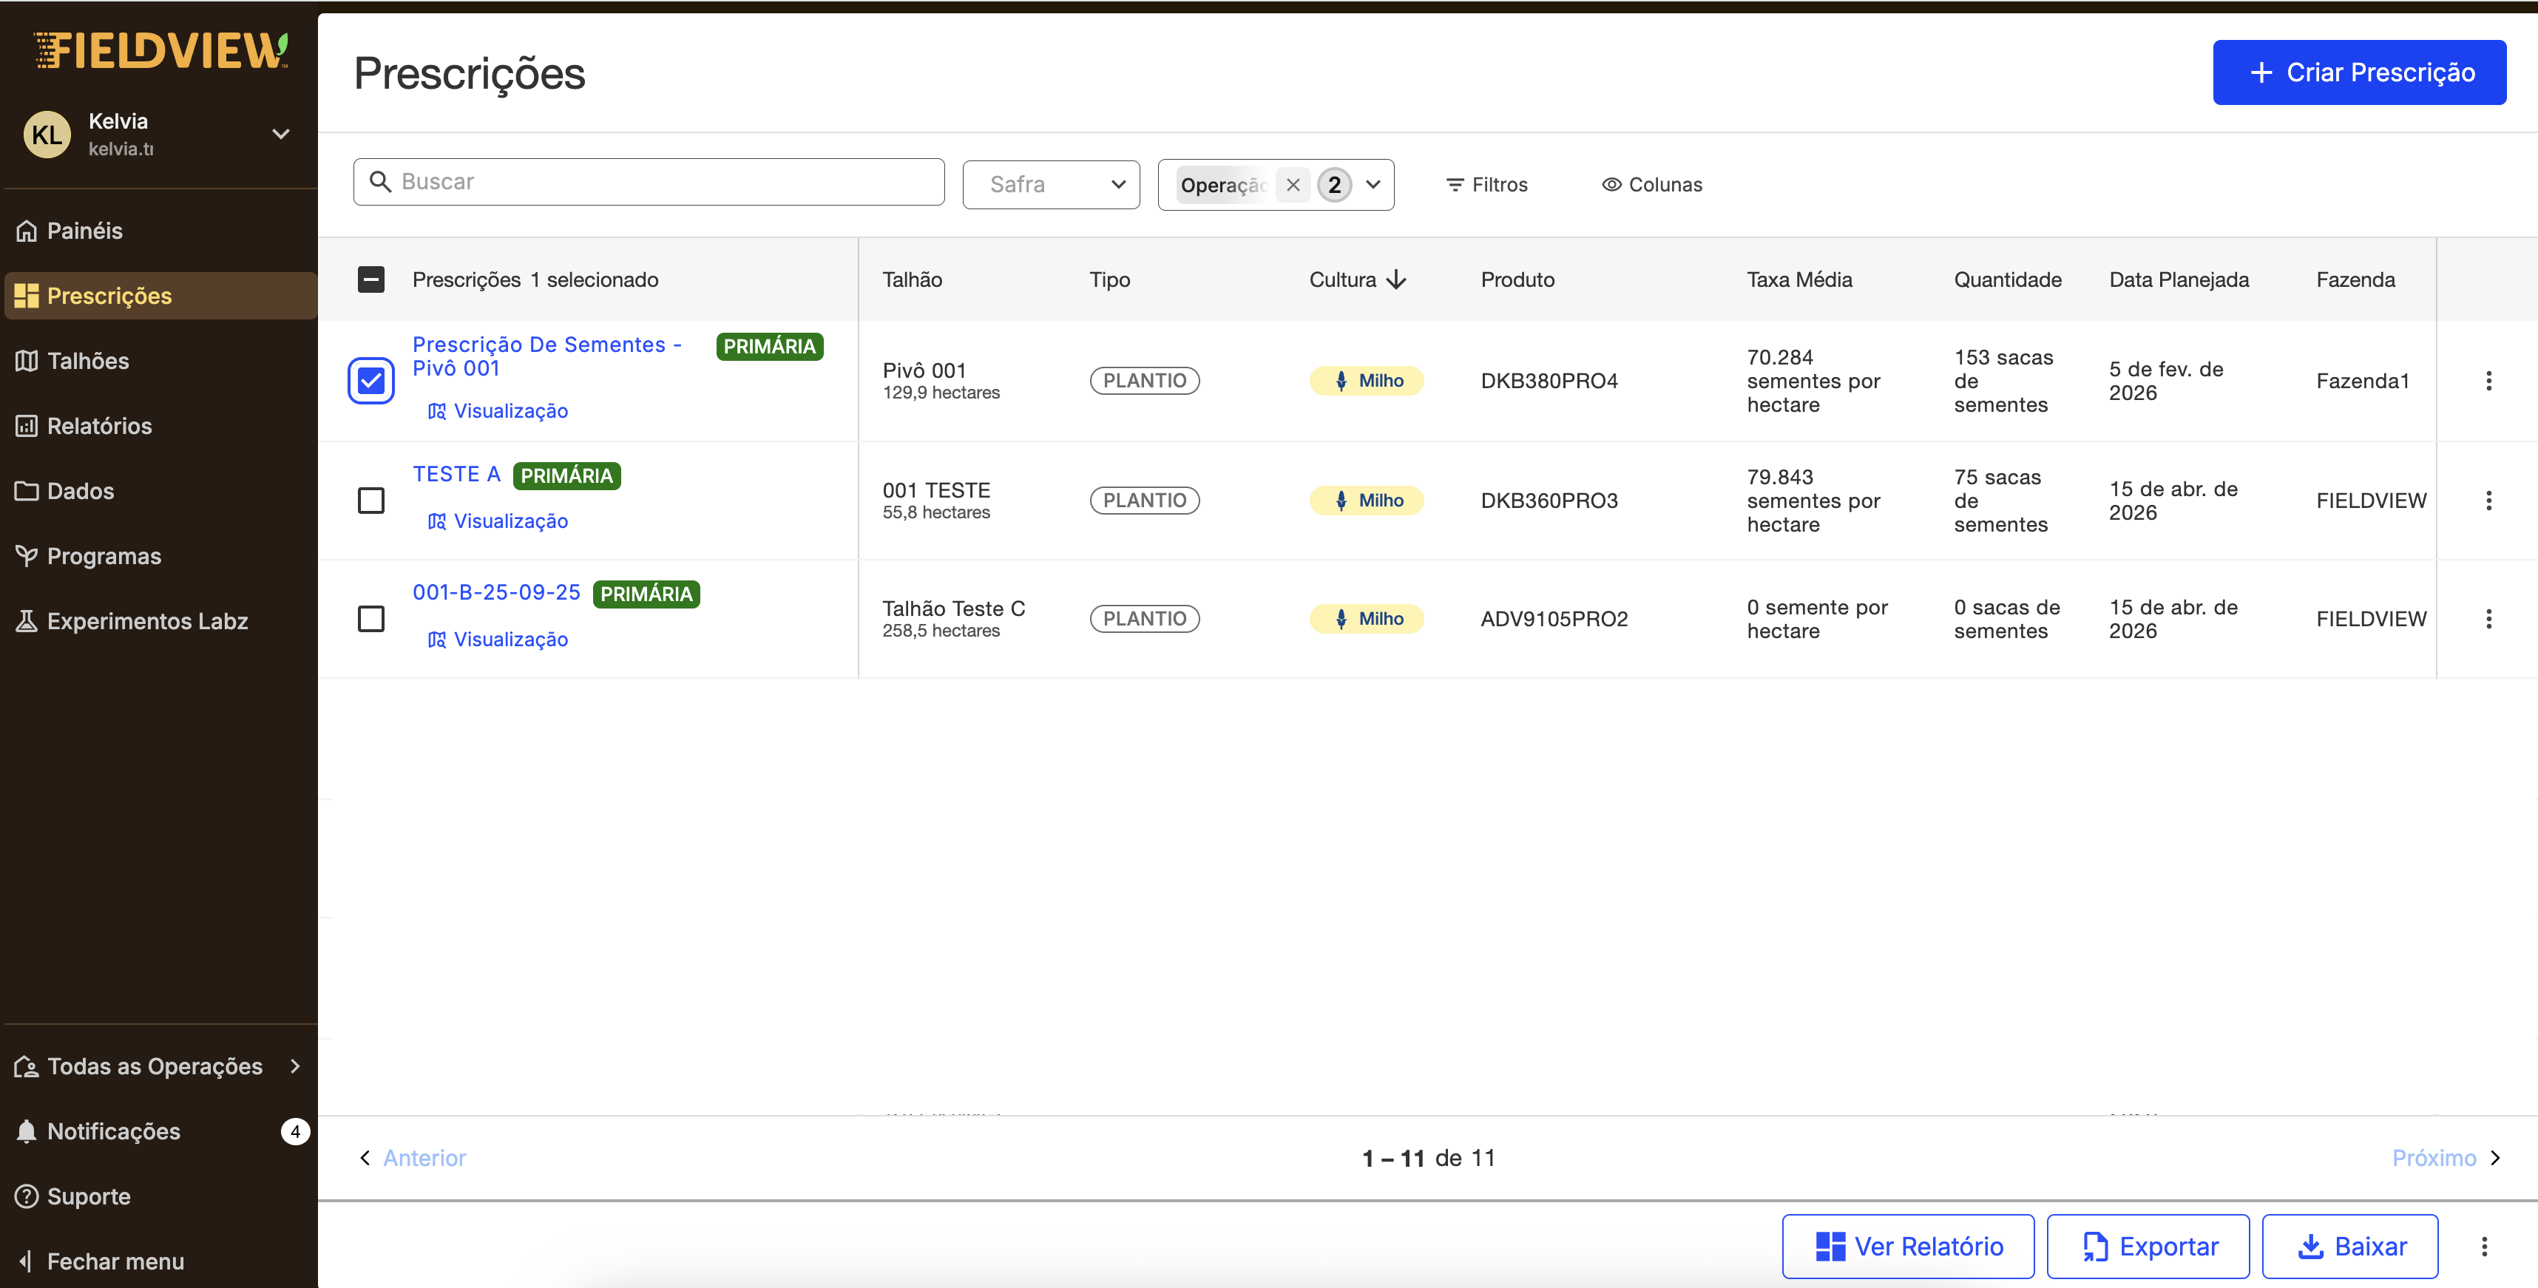Open the Safra dropdown
The height and width of the screenshot is (1288, 2538).
[1050, 184]
